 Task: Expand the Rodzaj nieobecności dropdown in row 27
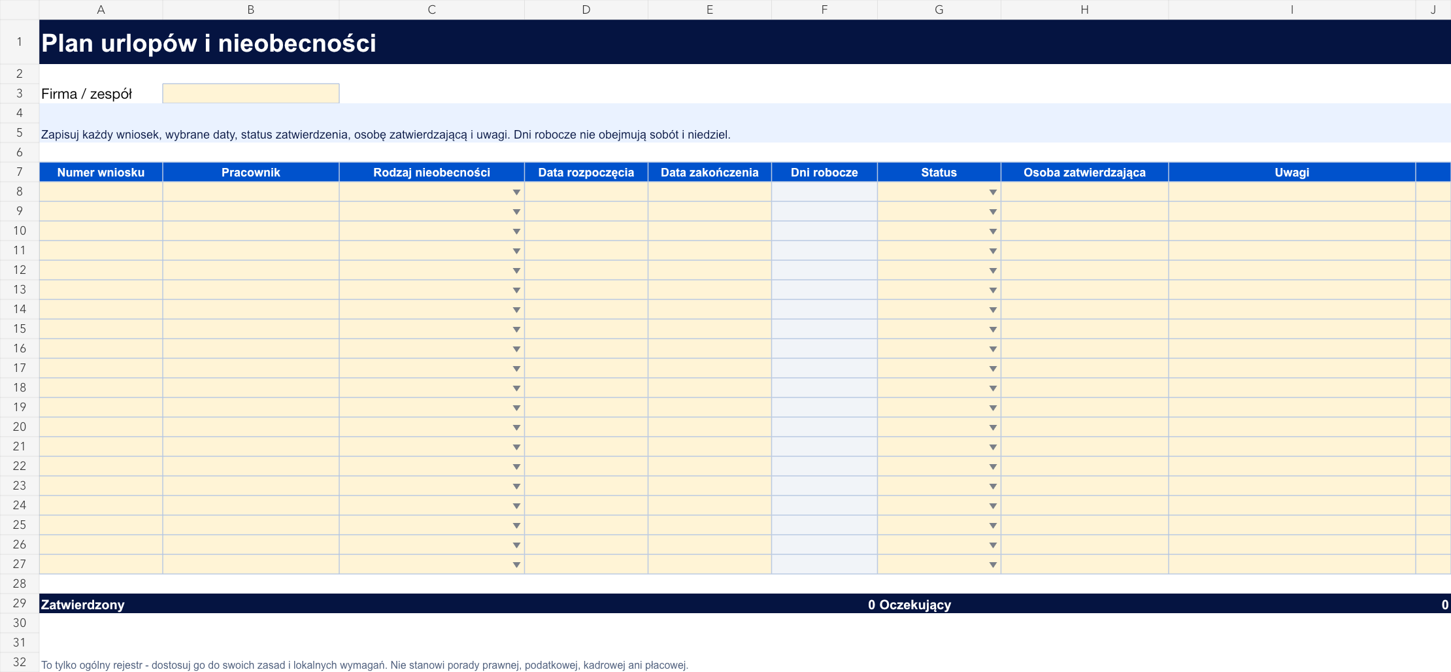[x=516, y=565]
